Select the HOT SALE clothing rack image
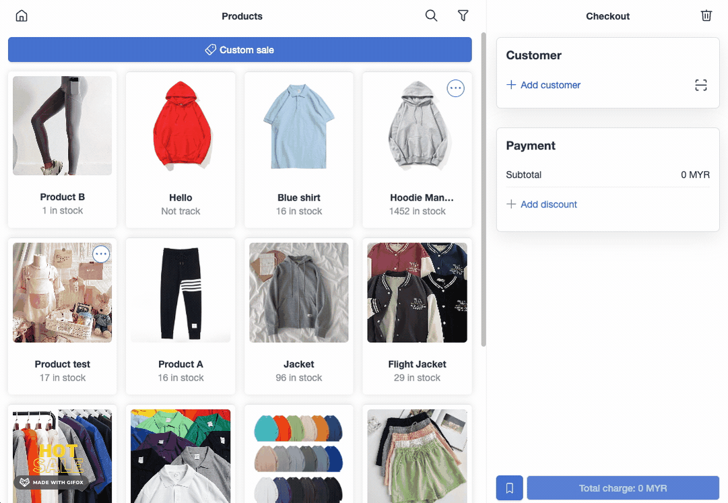The image size is (728, 503). point(62,456)
